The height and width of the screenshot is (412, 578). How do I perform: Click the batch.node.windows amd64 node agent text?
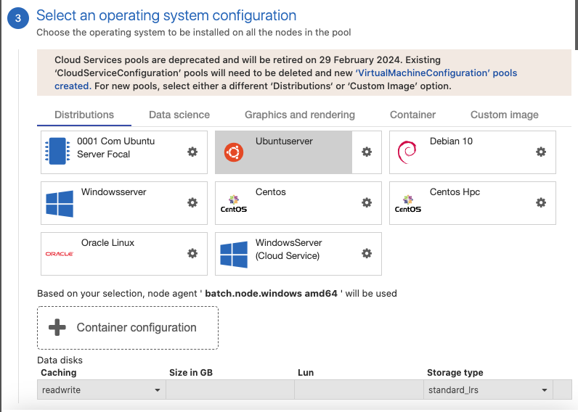pos(271,294)
